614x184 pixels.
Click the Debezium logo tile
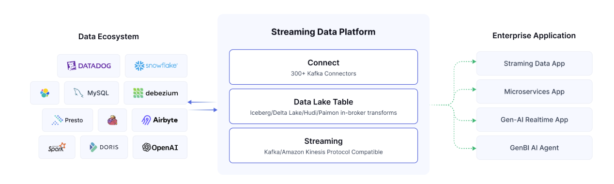pyautogui.click(x=155, y=93)
